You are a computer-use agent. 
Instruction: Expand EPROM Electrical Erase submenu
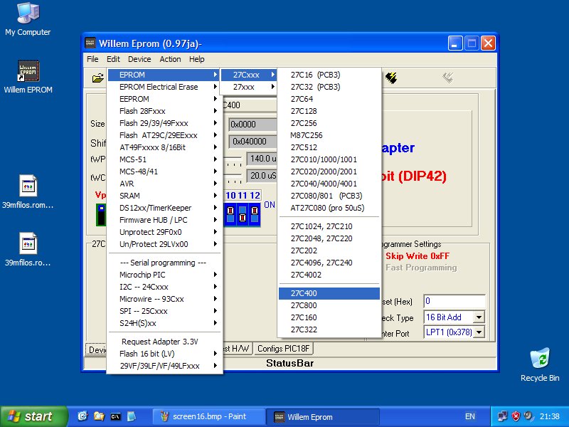165,87
